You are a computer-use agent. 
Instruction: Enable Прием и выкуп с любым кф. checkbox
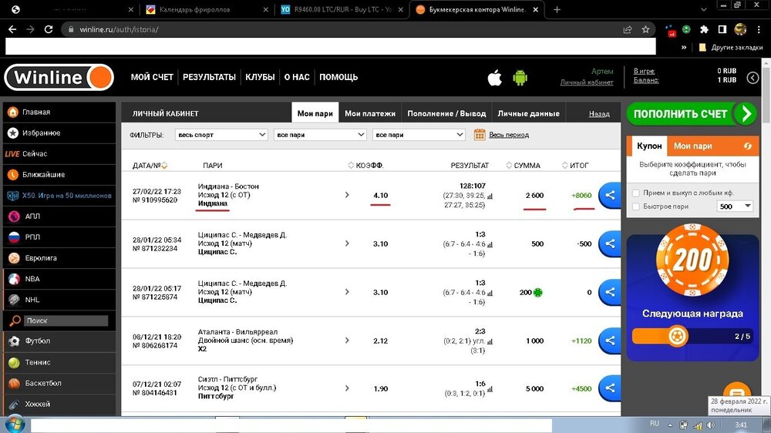pyautogui.click(x=635, y=193)
